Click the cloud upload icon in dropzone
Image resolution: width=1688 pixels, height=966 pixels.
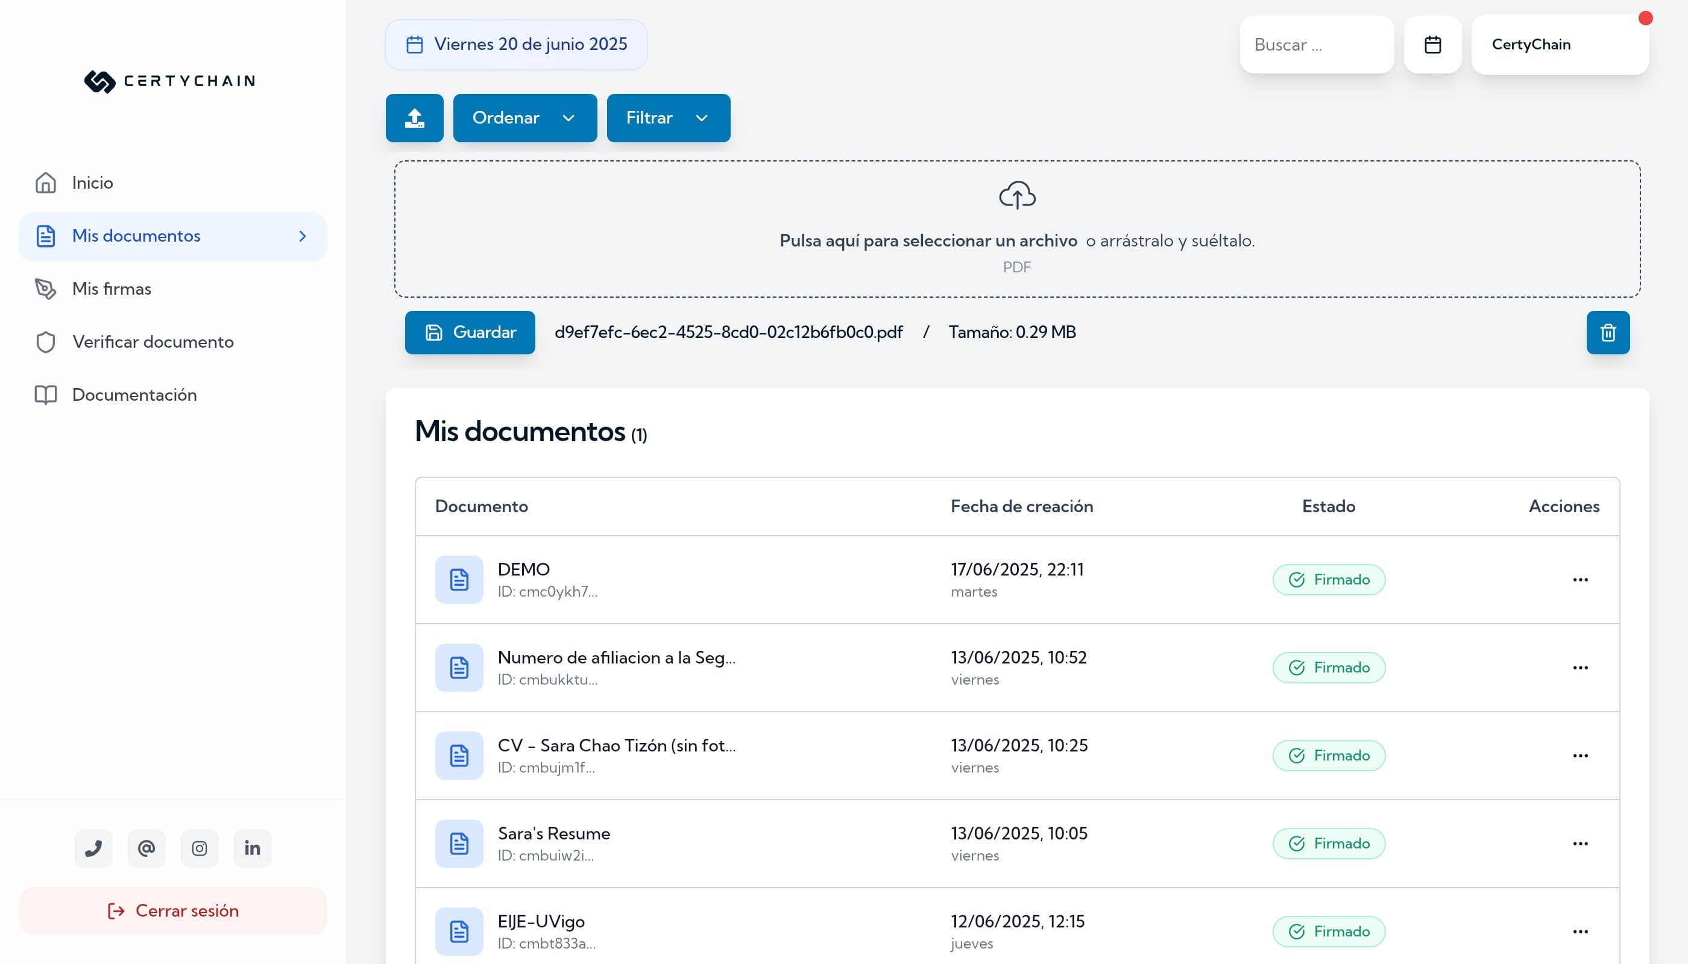coord(1016,195)
